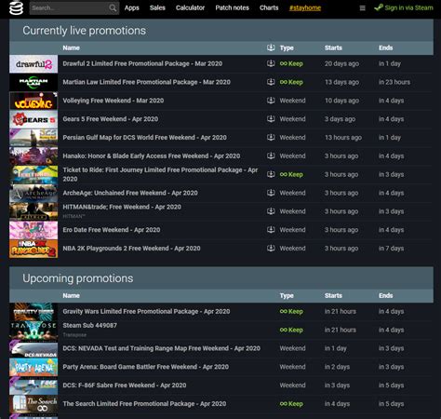Click the Type header in live promotions
441x419 pixels.
click(287, 47)
